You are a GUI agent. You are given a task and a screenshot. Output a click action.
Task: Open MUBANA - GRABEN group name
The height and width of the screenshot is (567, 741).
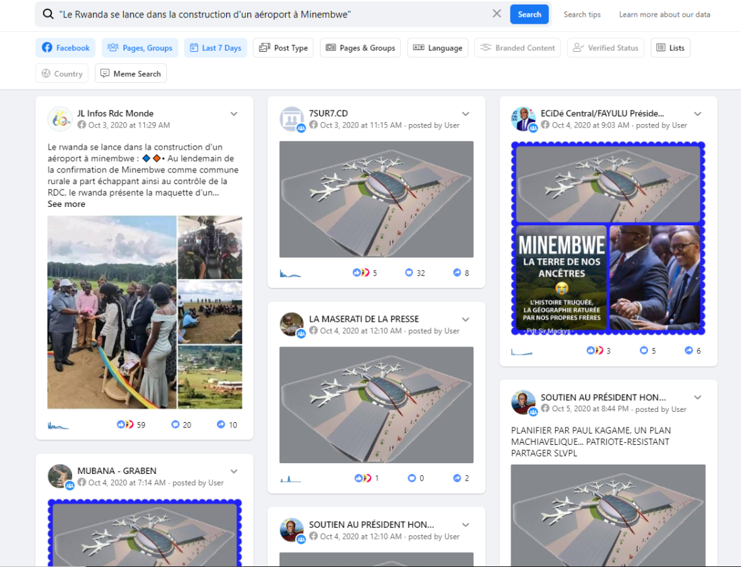point(117,471)
